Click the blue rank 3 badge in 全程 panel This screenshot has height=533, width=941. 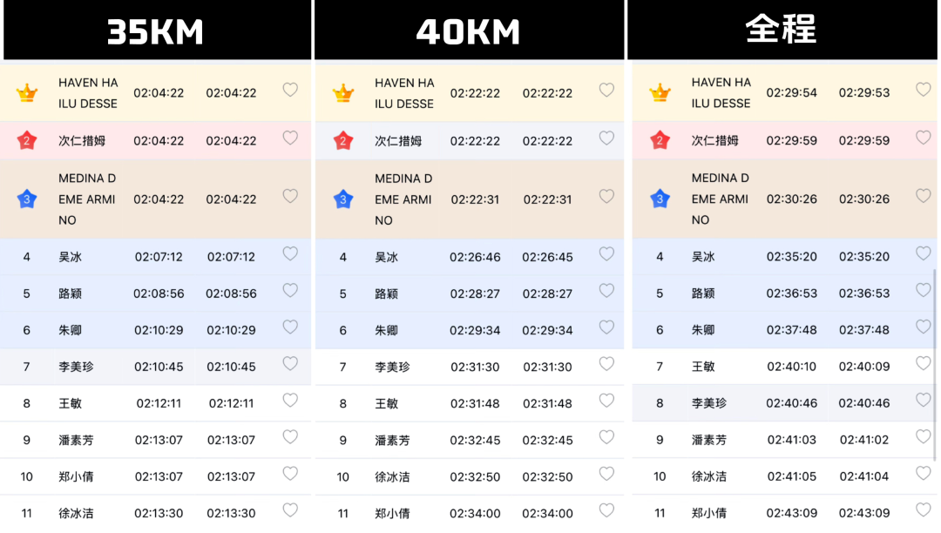(660, 199)
